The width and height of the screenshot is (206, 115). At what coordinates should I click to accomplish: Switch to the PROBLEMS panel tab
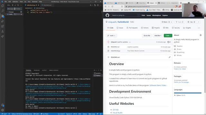[x=37, y=70]
